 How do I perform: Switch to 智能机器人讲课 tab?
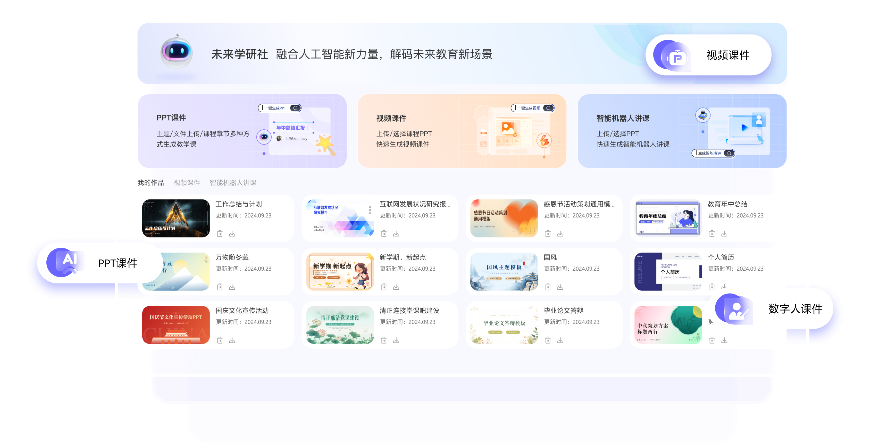pyautogui.click(x=233, y=182)
